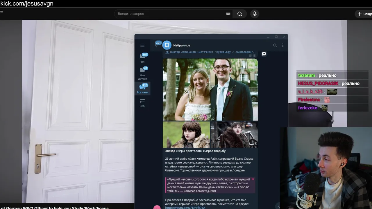
Task: Search within the Избранное chat
Action: point(275,45)
